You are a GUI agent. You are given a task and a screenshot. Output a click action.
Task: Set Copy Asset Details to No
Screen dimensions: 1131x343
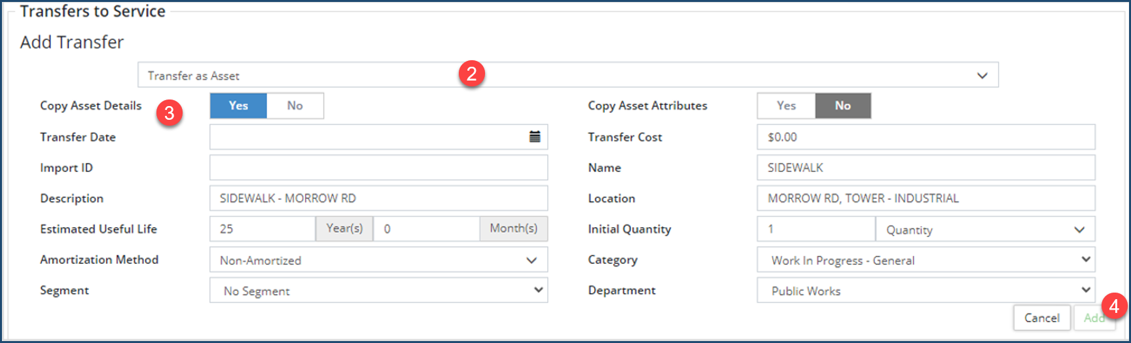pyautogui.click(x=295, y=106)
